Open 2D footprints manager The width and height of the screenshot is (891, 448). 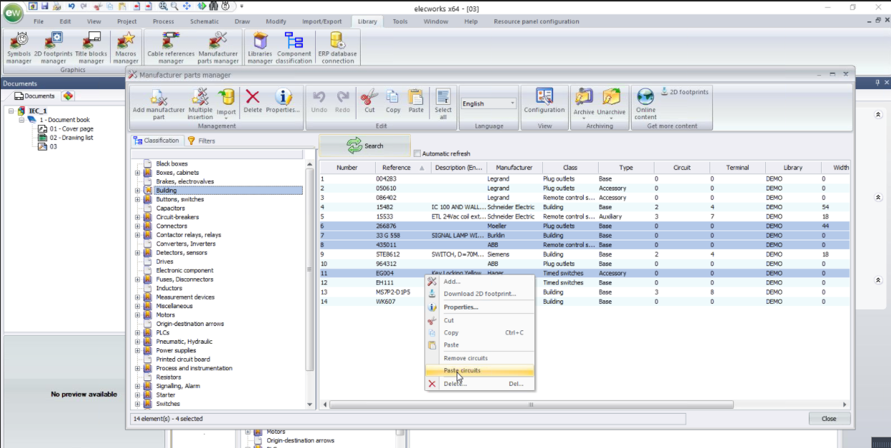(x=54, y=47)
